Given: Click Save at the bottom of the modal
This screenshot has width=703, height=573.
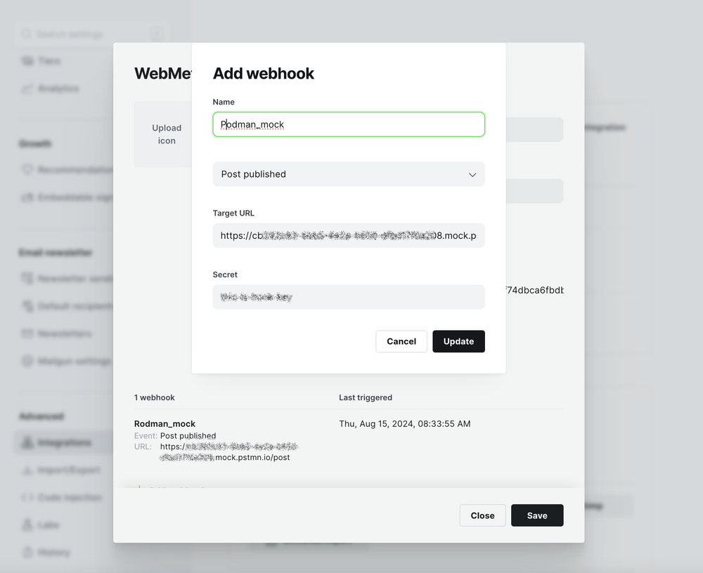Looking at the screenshot, I should click(536, 515).
